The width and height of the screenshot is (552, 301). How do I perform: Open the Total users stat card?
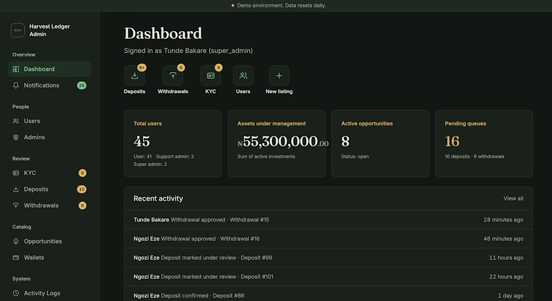(x=173, y=143)
